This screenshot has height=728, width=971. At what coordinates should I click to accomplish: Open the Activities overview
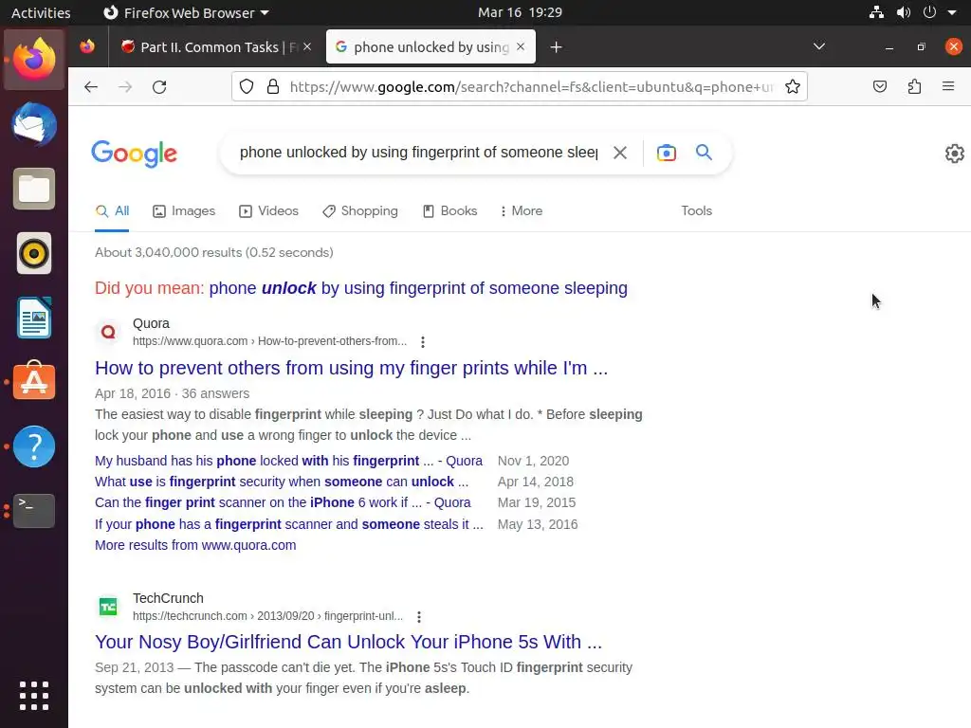(x=41, y=12)
